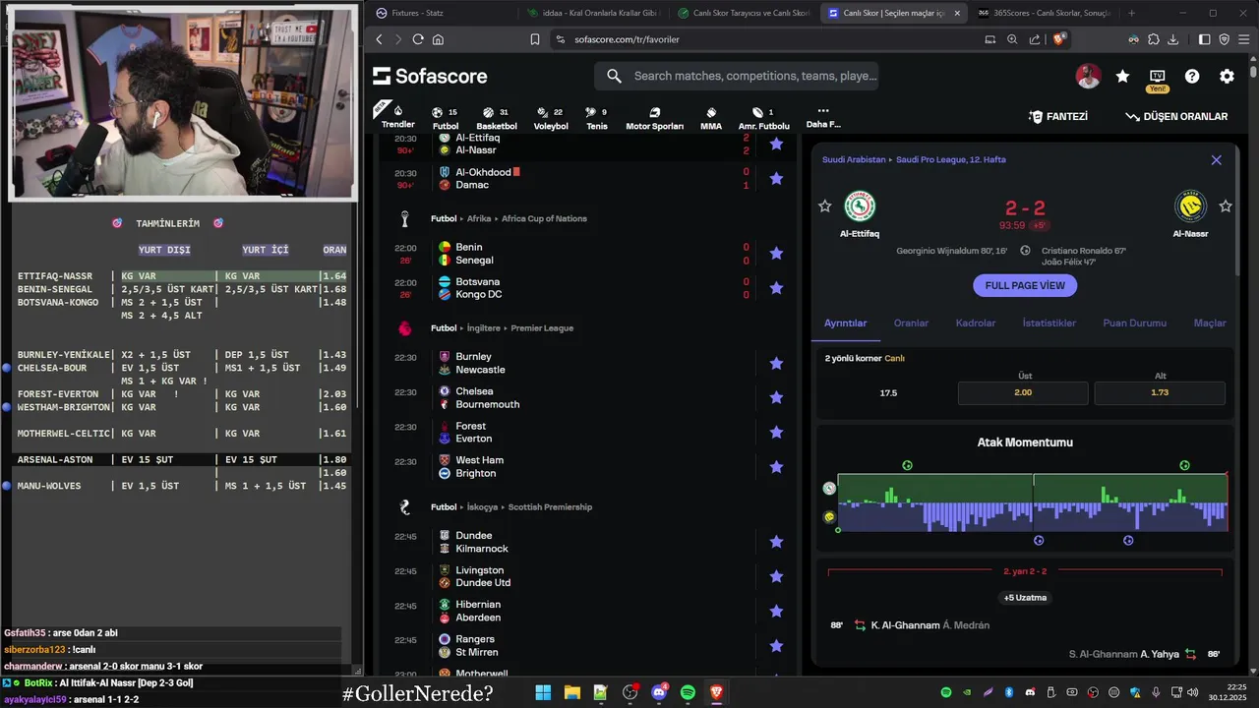Open browser downloads

tap(1173, 39)
